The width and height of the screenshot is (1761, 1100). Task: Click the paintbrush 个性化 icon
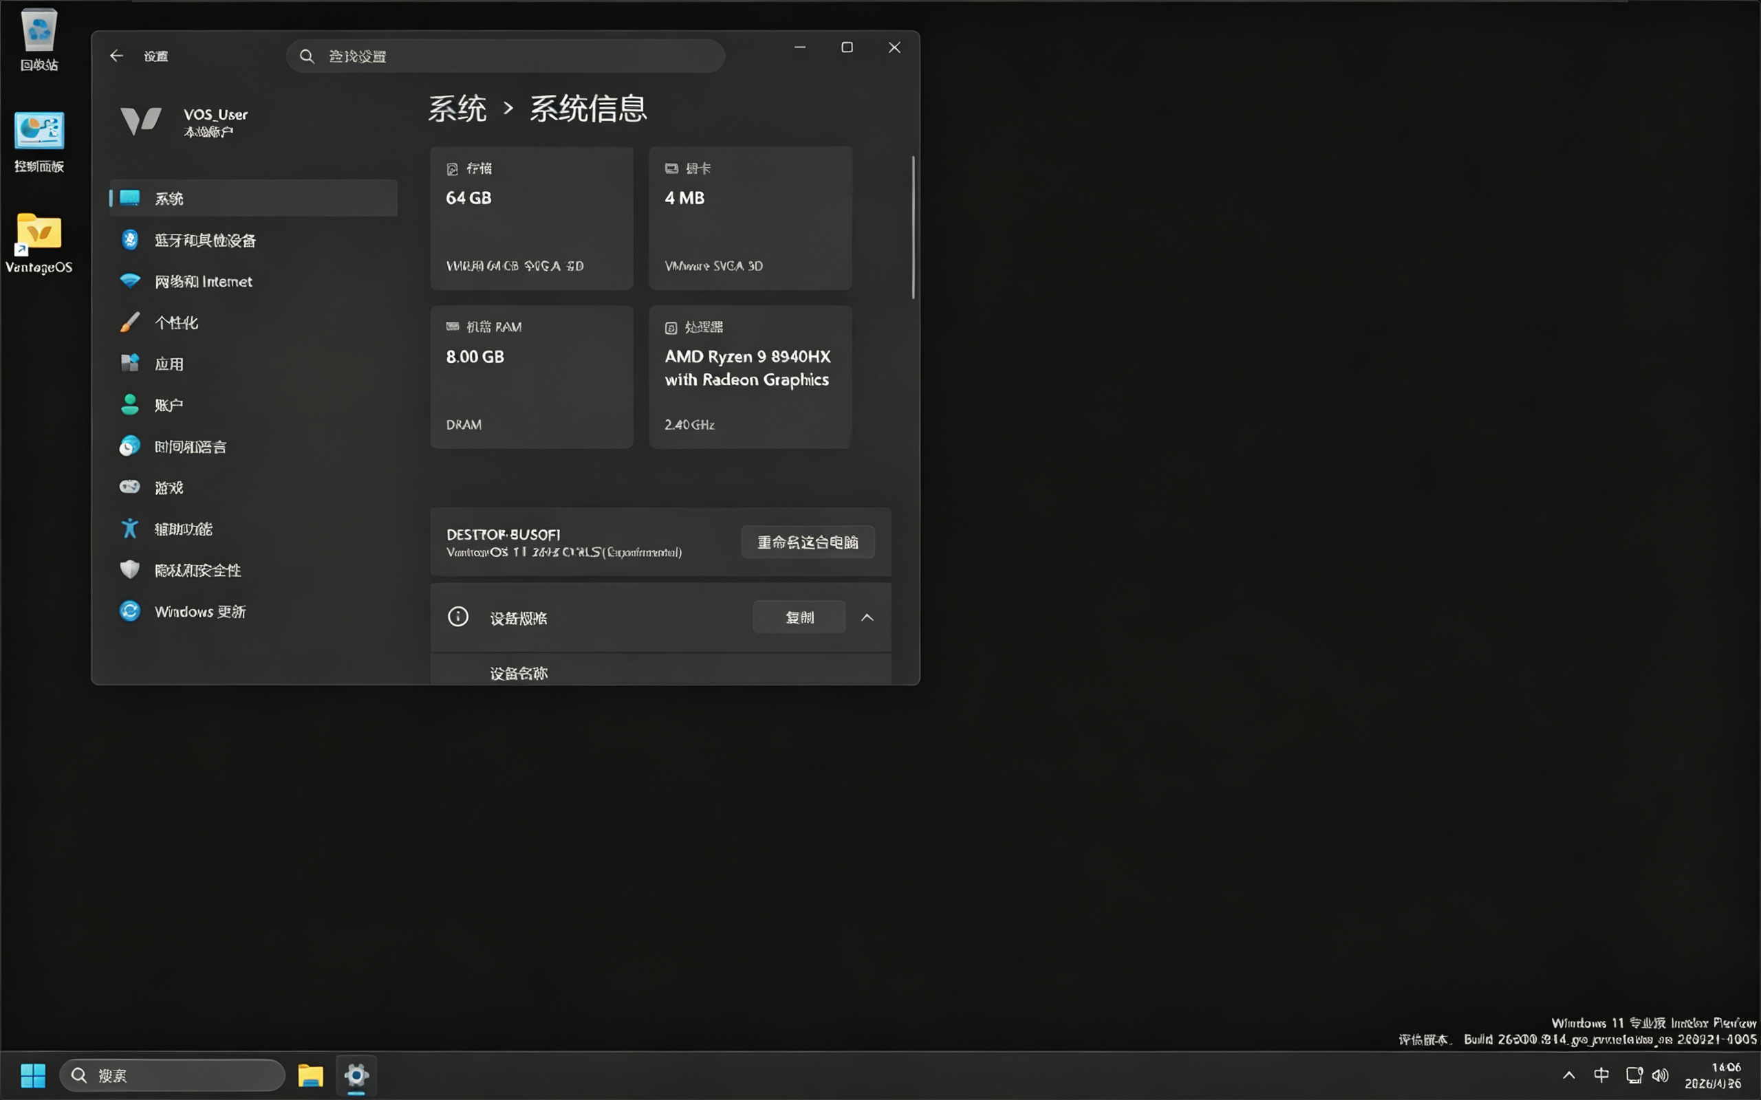[x=129, y=322]
